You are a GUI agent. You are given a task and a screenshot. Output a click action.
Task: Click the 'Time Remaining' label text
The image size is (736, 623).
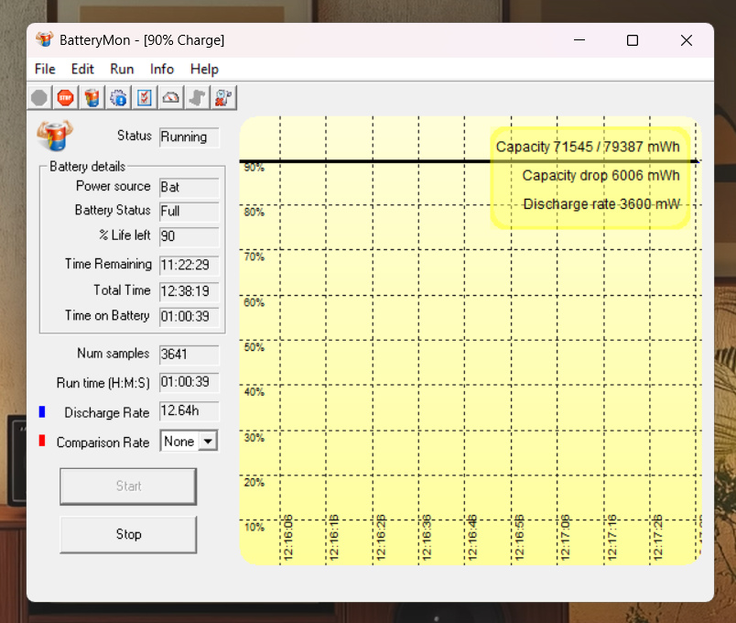[x=108, y=264]
